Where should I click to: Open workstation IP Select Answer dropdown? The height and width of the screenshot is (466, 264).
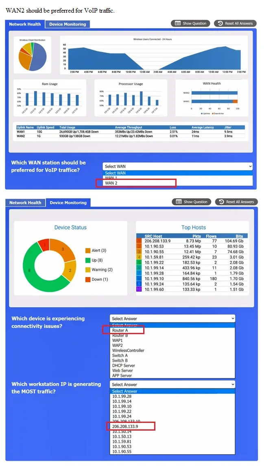click(172, 385)
